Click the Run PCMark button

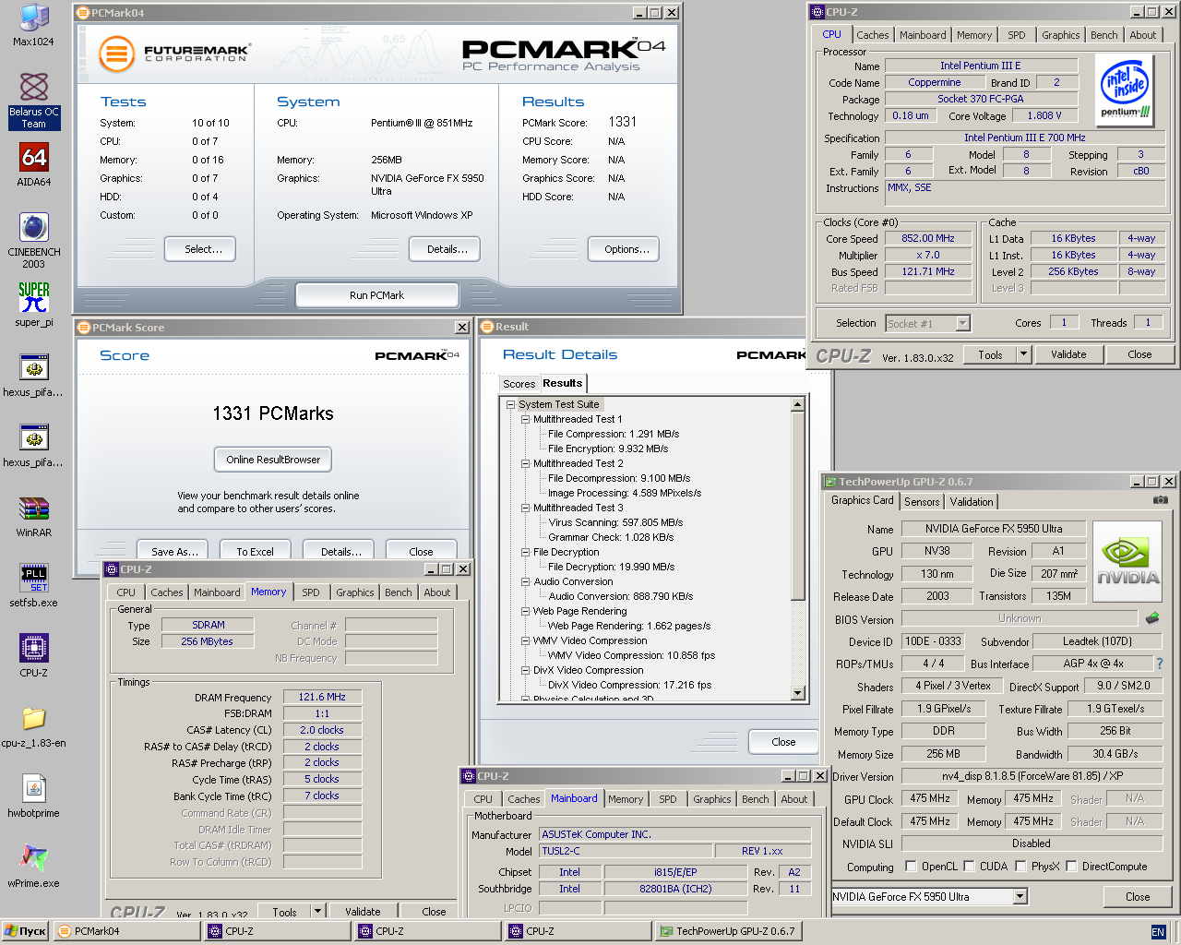(x=376, y=295)
